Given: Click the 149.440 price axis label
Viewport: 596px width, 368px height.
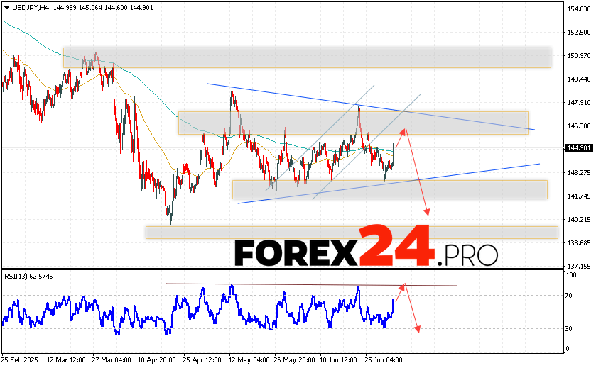Looking at the screenshot, I should (x=579, y=79).
